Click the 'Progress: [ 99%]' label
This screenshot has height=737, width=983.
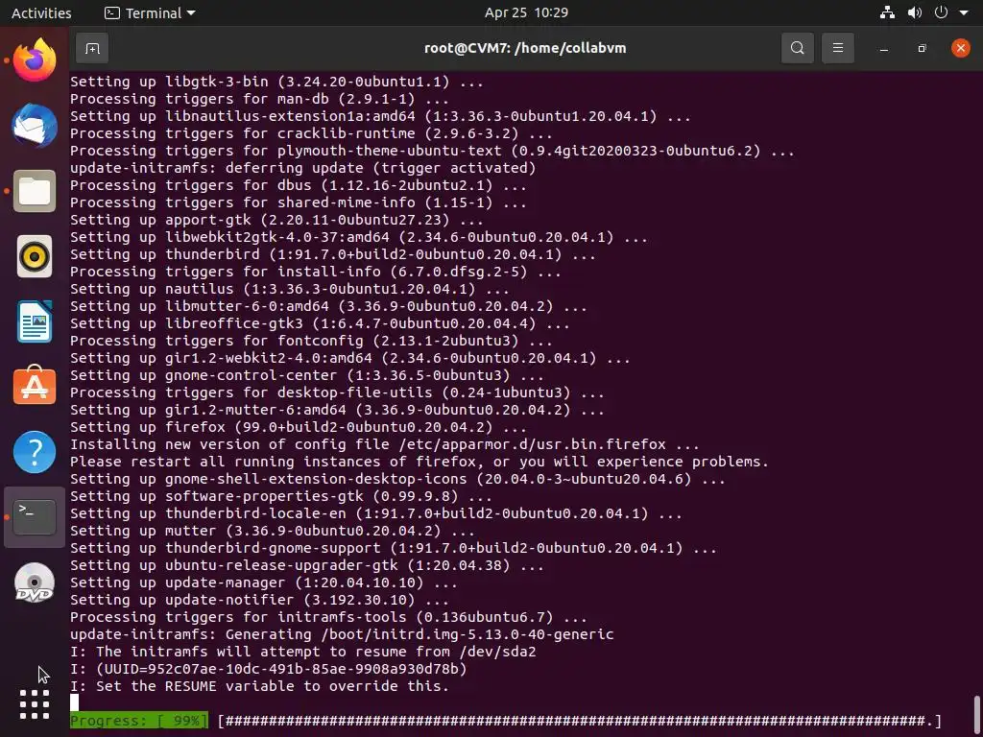(138, 721)
